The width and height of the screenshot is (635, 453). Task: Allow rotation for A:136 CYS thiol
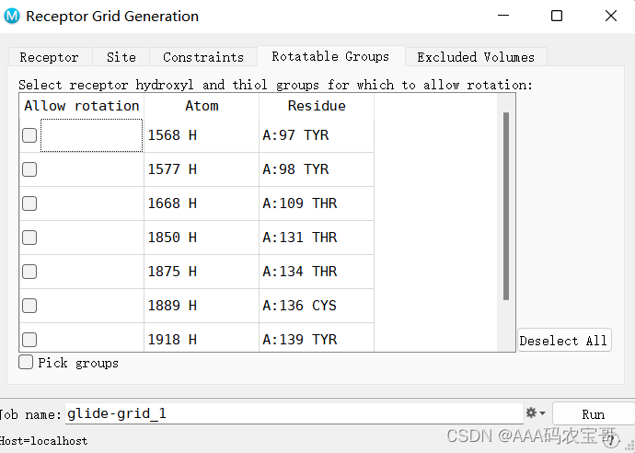[29, 306]
